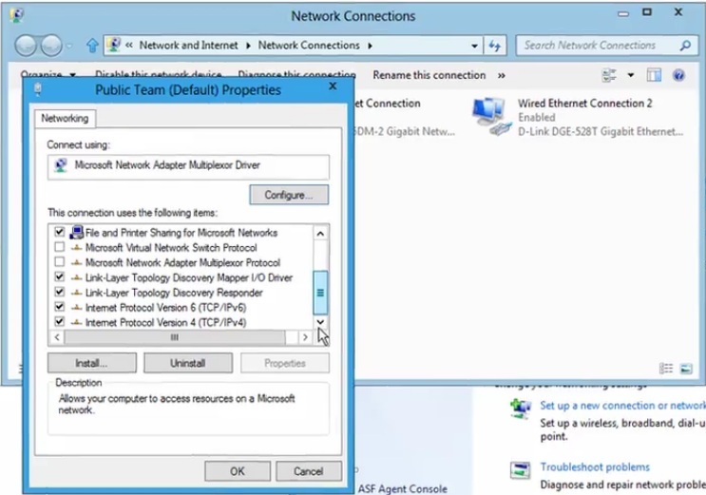The width and height of the screenshot is (706, 495).
Task: Close the Public Team Properties dialog
Action: [333, 86]
